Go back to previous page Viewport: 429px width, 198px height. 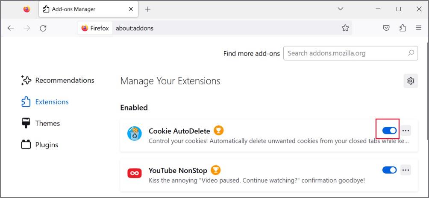click(11, 28)
